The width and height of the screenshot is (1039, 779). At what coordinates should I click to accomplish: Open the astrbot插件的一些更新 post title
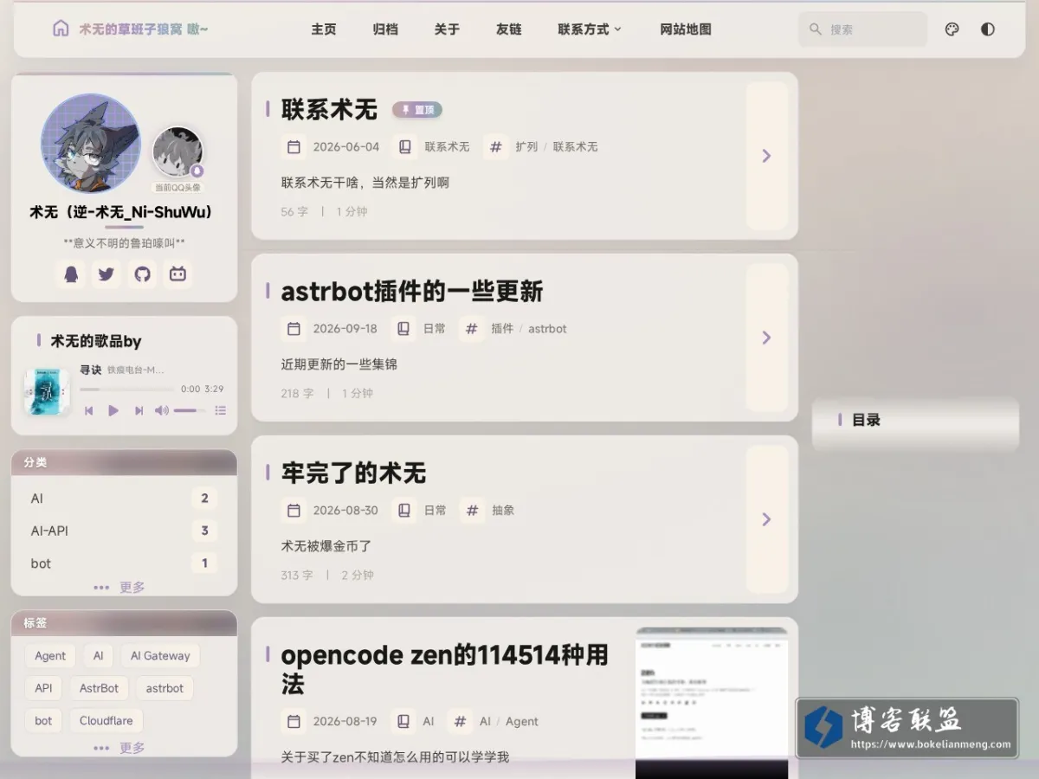(x=412, y=292)
